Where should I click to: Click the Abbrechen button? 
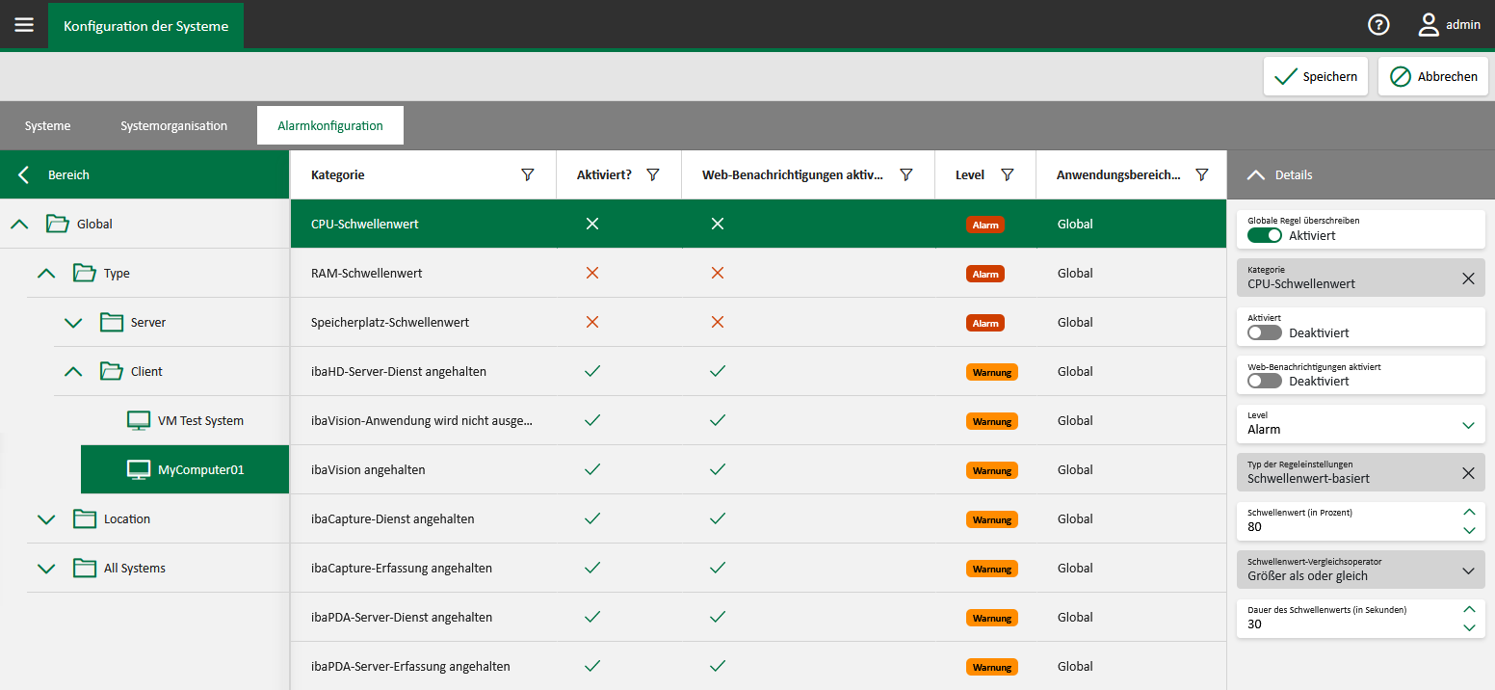point(1433,77)
